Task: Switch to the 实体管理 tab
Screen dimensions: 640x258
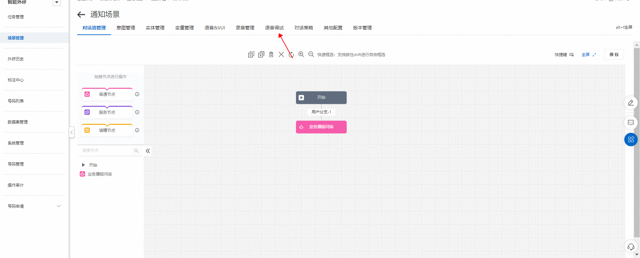Action: [x=155, y=28]
